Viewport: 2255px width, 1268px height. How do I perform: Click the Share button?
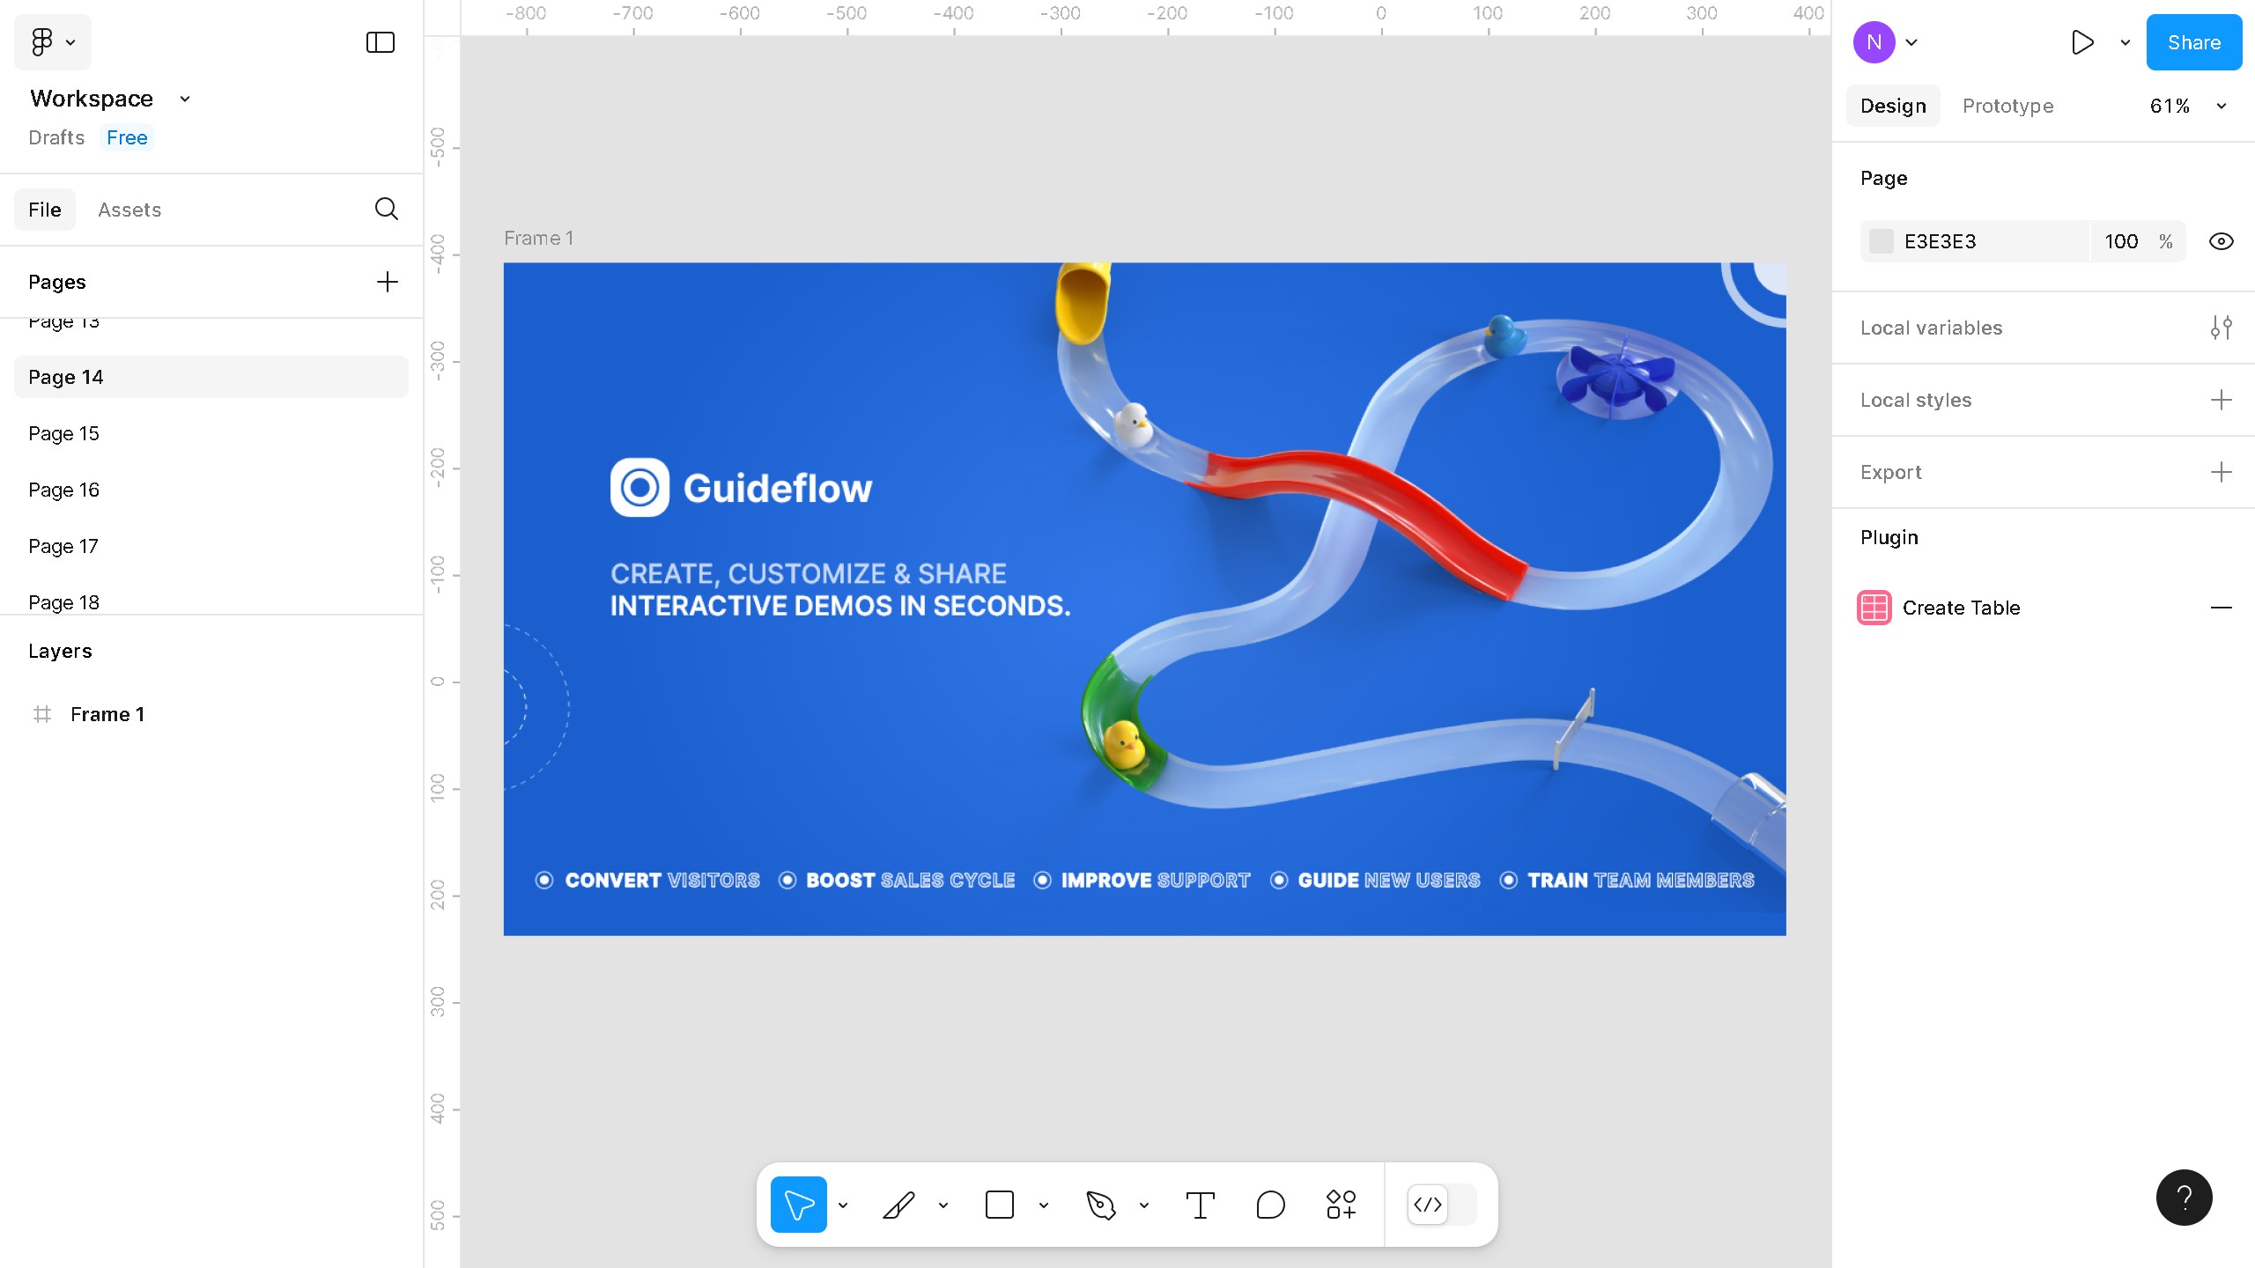coord(2192,41)
